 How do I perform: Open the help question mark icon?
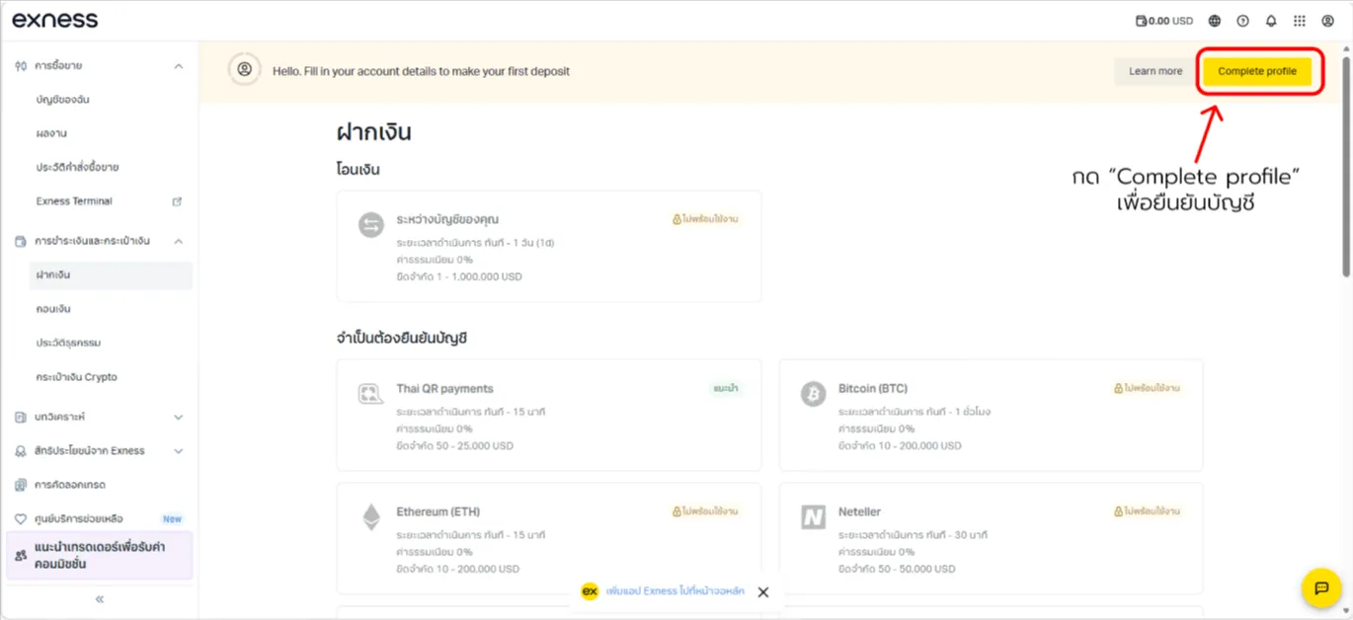click(x=1243, y=21)
